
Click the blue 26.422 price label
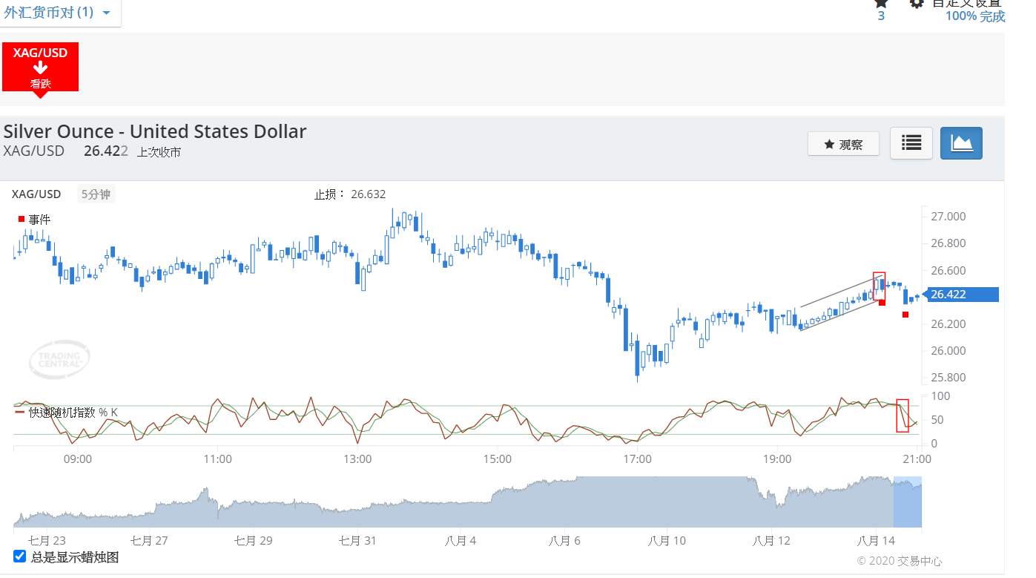tap(963, 295)
